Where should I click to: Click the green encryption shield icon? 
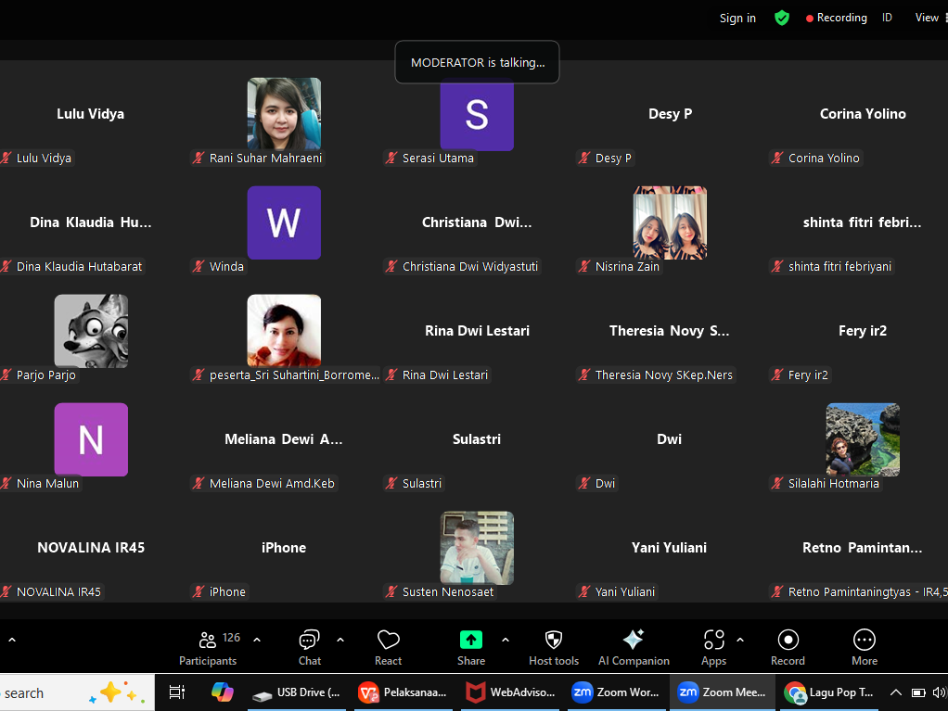782,18
